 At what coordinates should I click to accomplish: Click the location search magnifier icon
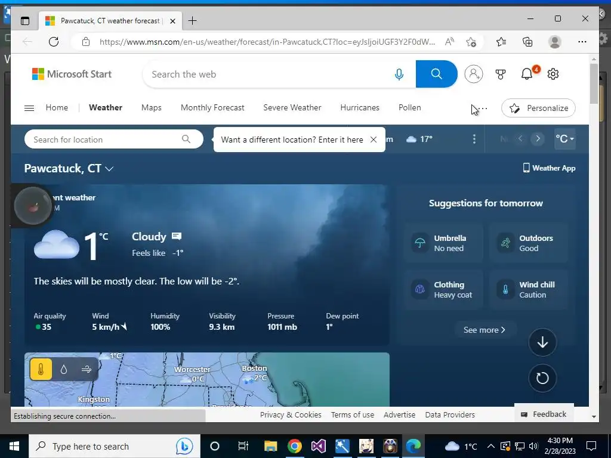(186, 139)
